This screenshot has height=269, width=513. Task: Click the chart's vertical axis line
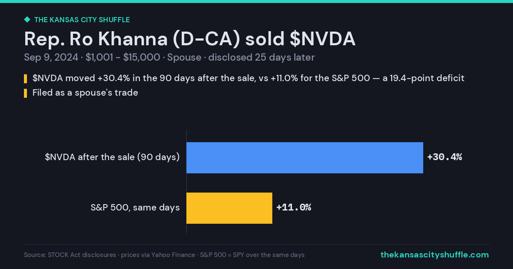[x=186, y=182]
